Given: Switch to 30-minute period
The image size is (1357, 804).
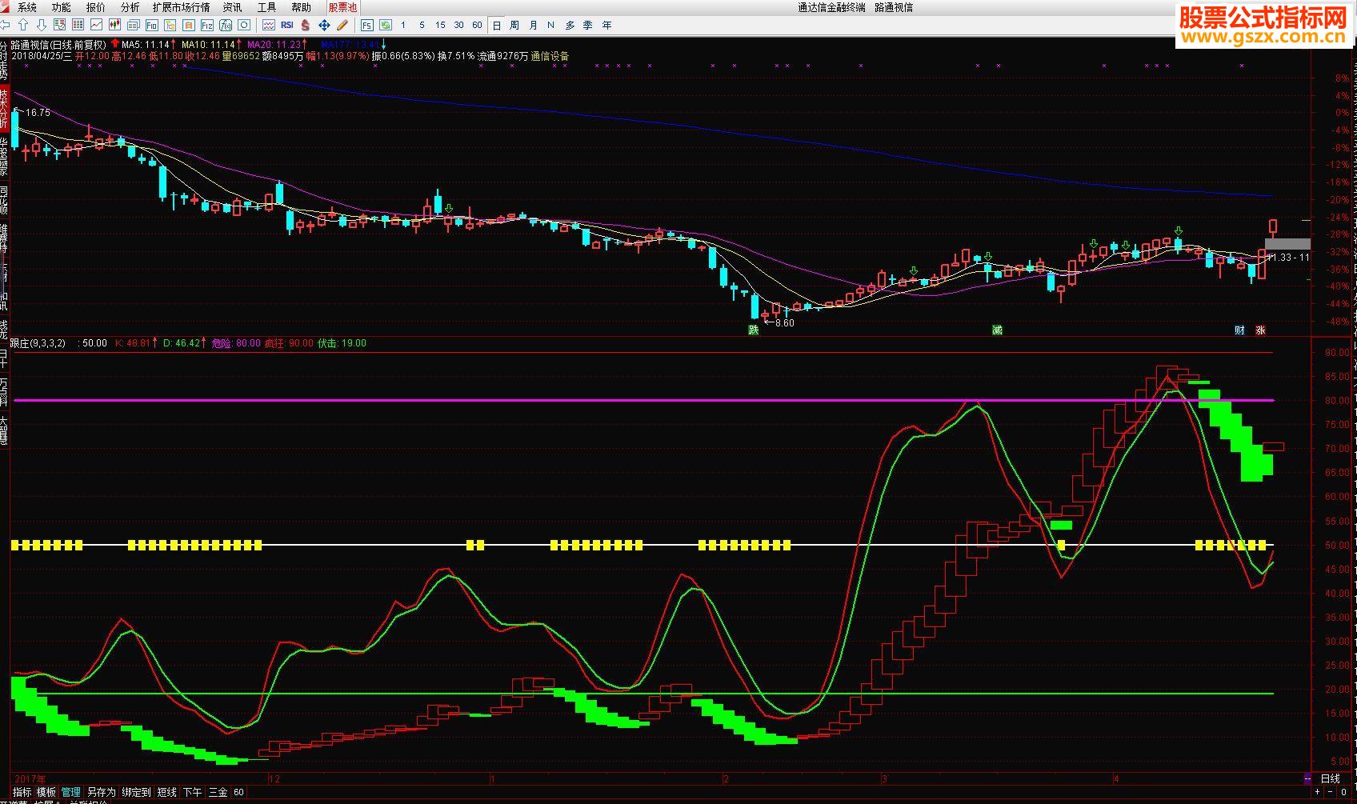Looking at the screenshot, I should (458, 25).
